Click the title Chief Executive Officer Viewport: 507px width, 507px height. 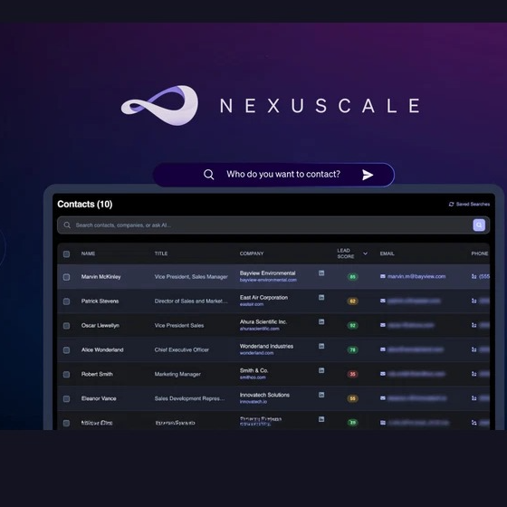tap(181, 349)
